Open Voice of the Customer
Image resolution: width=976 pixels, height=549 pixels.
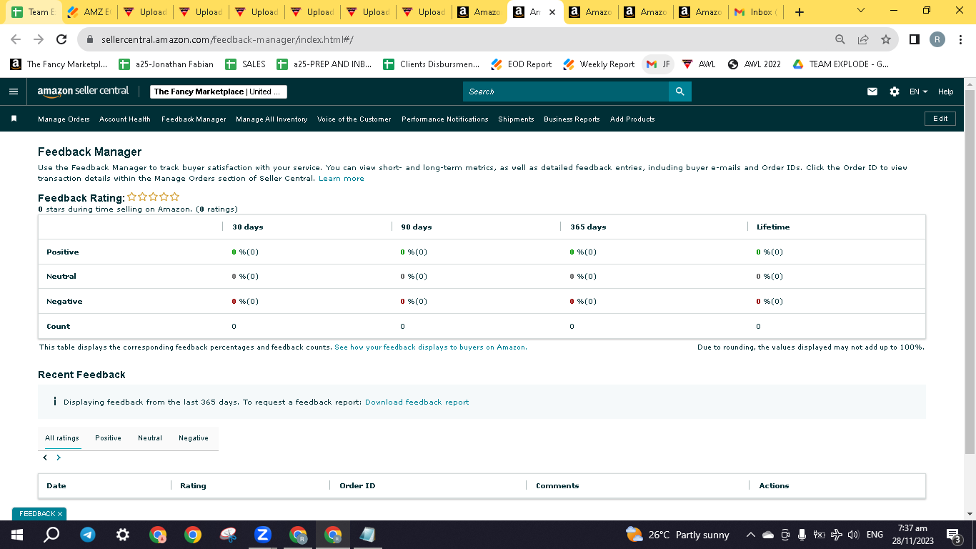pyautogui.click(x=354, y=119)
